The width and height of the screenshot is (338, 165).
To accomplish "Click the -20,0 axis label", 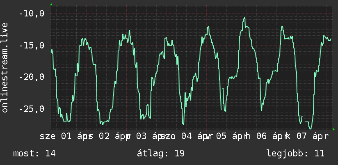I will (x=32, y=77).
